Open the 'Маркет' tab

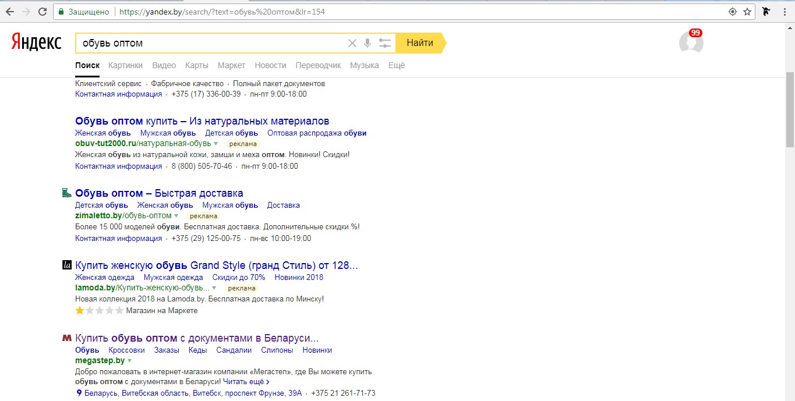pos(232,65)
